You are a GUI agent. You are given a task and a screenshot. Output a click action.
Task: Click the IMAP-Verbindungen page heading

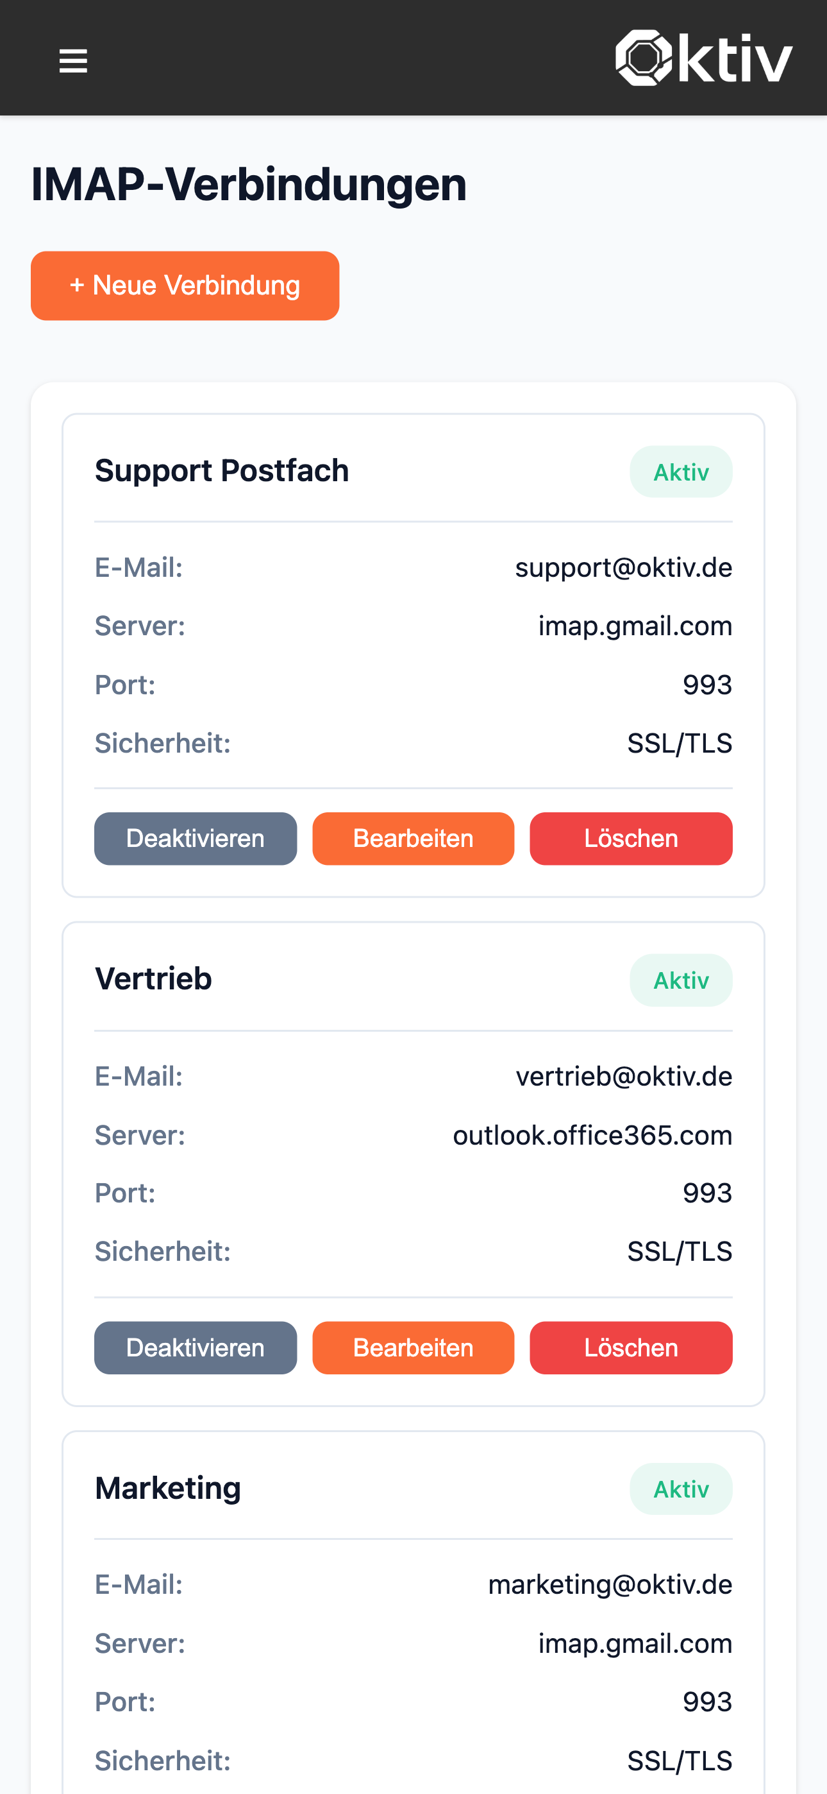click(249, 185)
